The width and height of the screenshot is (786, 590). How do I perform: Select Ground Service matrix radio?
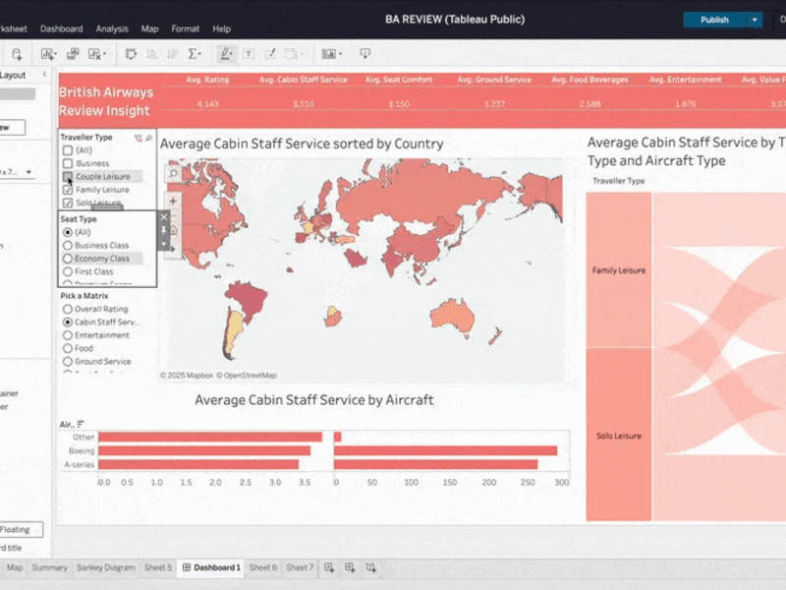tap(68, 361)
